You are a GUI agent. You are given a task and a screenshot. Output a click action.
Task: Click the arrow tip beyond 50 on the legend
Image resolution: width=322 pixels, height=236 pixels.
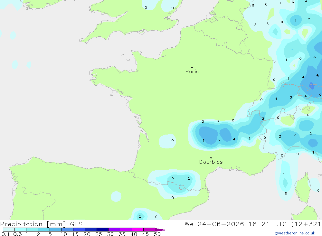[x=161, y=230]
